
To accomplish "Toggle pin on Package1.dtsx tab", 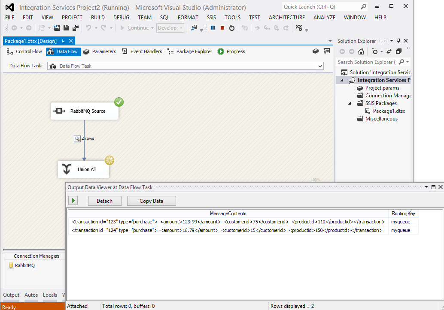I will (63, 41).
